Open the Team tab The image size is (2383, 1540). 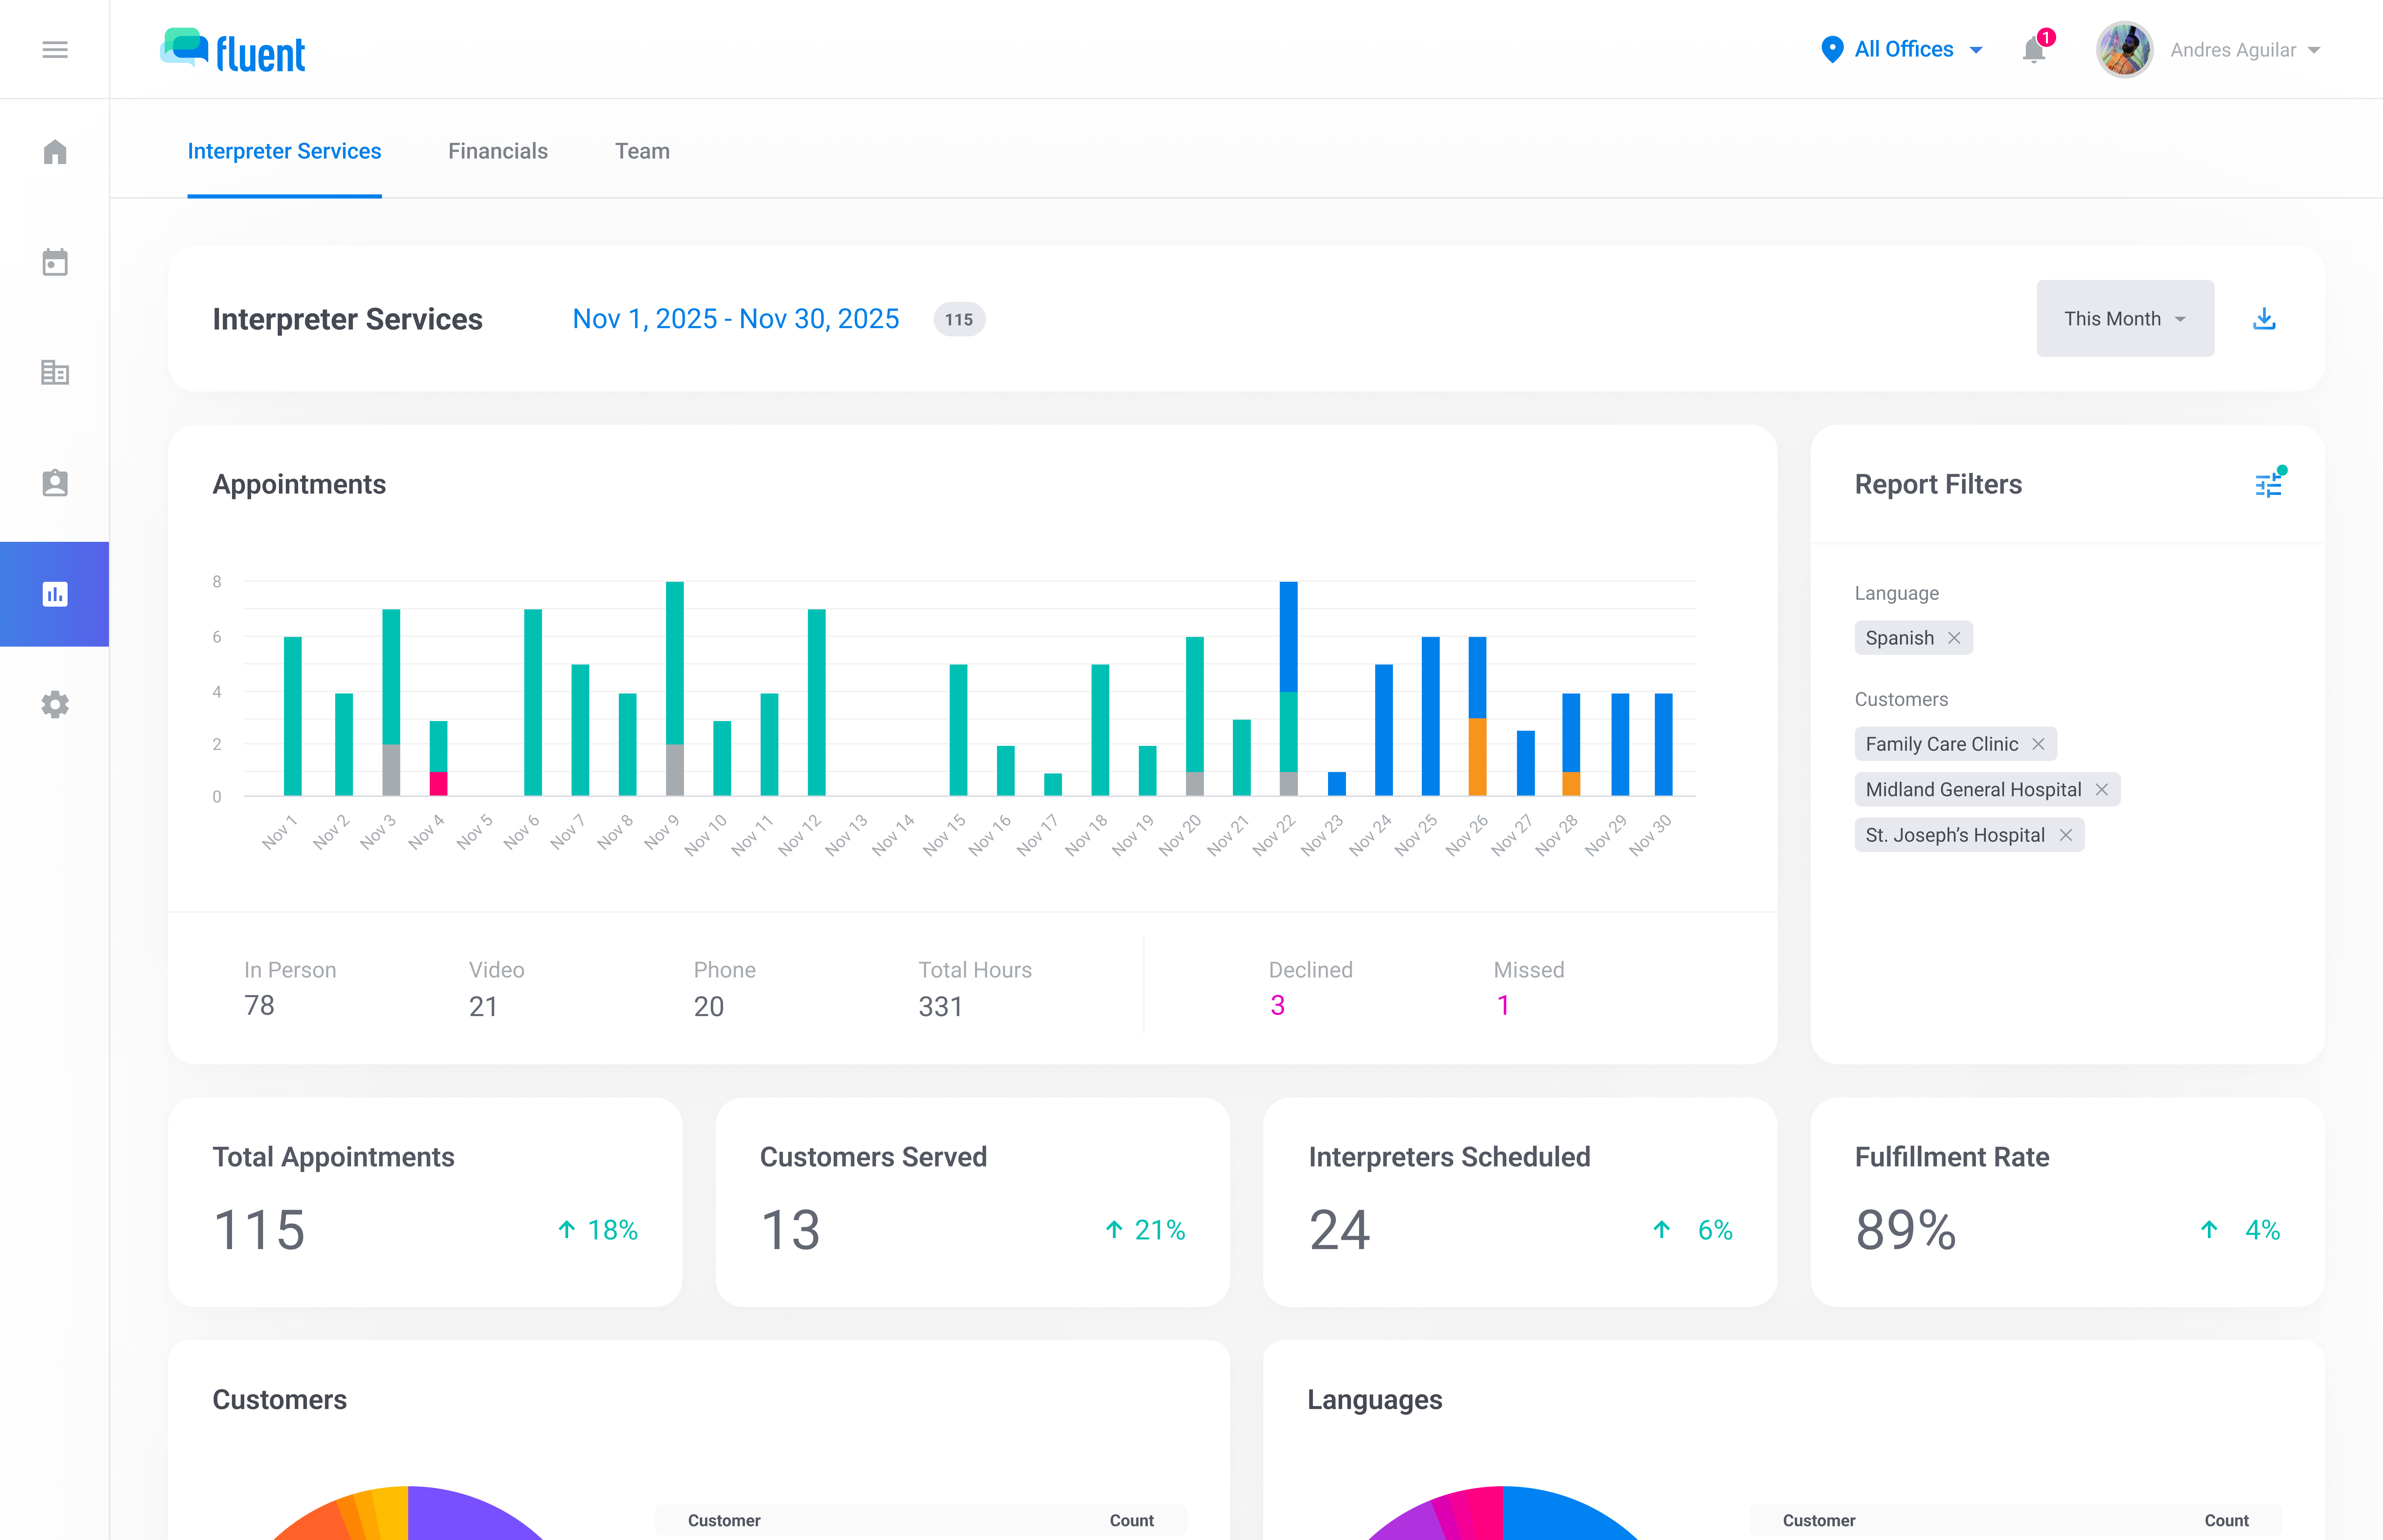pyautogui.click(x=642, y=151)
